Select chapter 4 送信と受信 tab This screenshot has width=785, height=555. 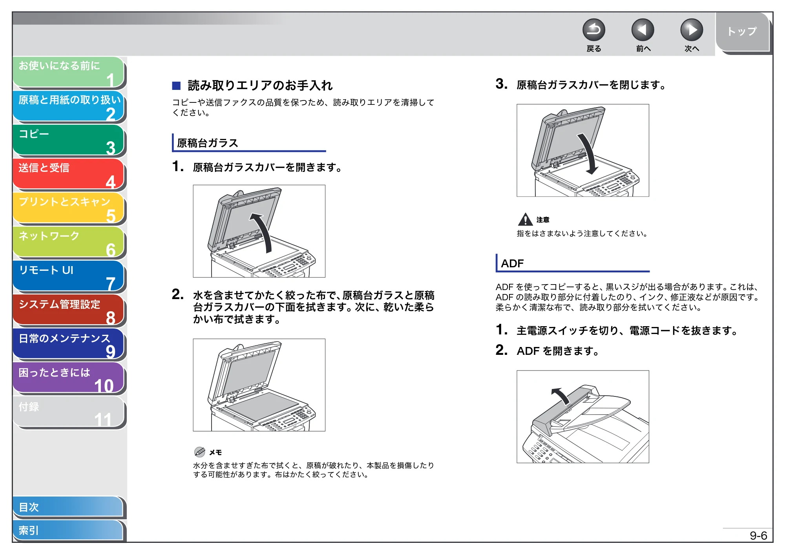click(69, 174)
